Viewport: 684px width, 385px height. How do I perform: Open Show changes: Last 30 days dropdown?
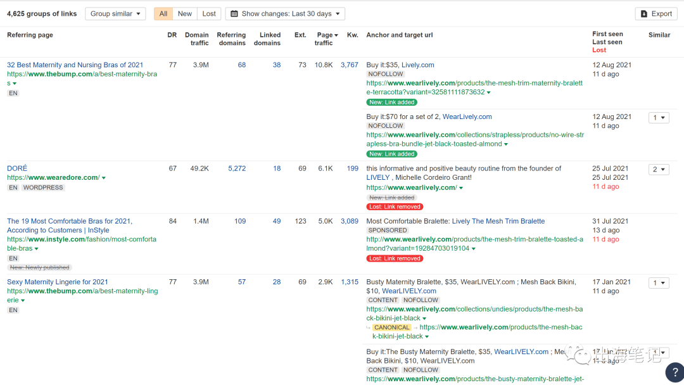[x=285, y=13]
